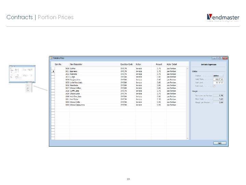The width and height of the screenshot is (246, 185).
Task: Click the Invoice action in Espresso row
Action: coord(139,71)
